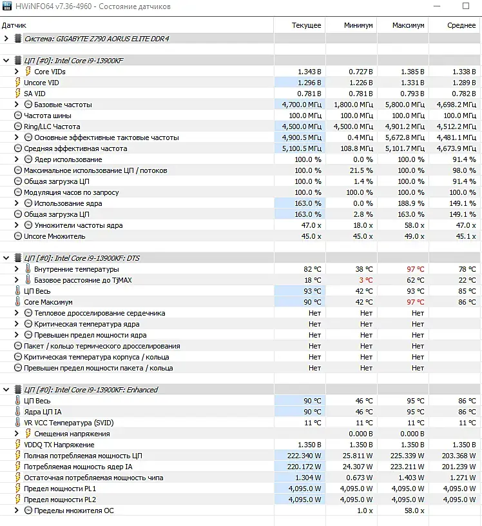Screen dimensions: 482x526
Task: Expand Критическая температура ядра row
Action: [16, 324]
